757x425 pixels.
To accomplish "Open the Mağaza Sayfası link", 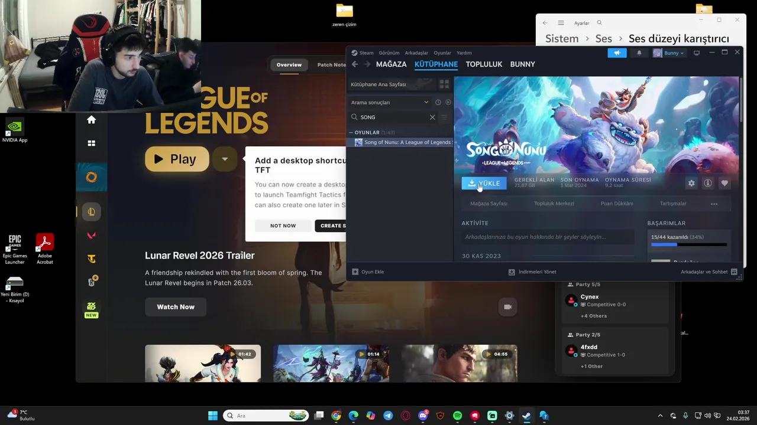I will 489,204.
